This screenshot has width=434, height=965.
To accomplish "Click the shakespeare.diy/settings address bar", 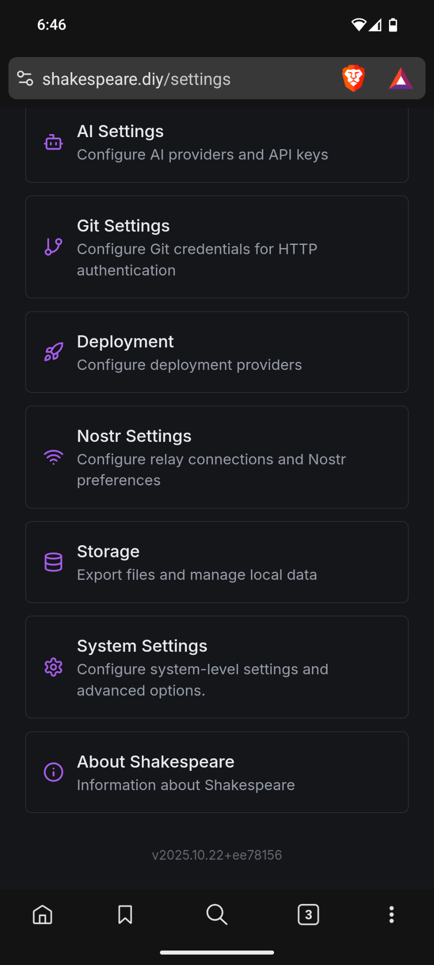I will [x=180, y=79].
